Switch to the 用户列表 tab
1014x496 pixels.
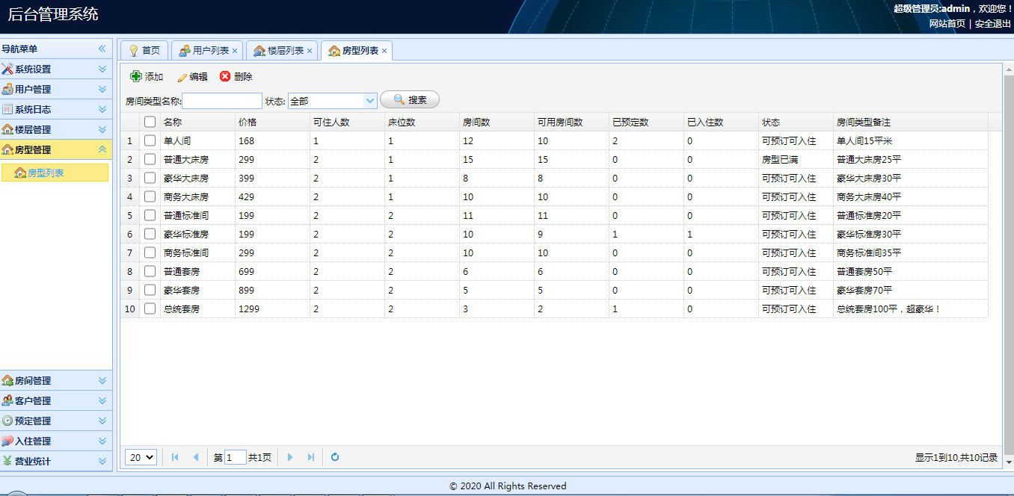[206, 51]
